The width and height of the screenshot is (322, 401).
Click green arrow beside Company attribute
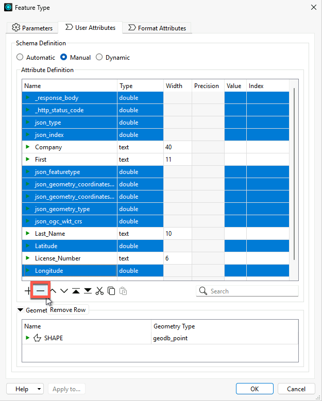pos(28,147)
